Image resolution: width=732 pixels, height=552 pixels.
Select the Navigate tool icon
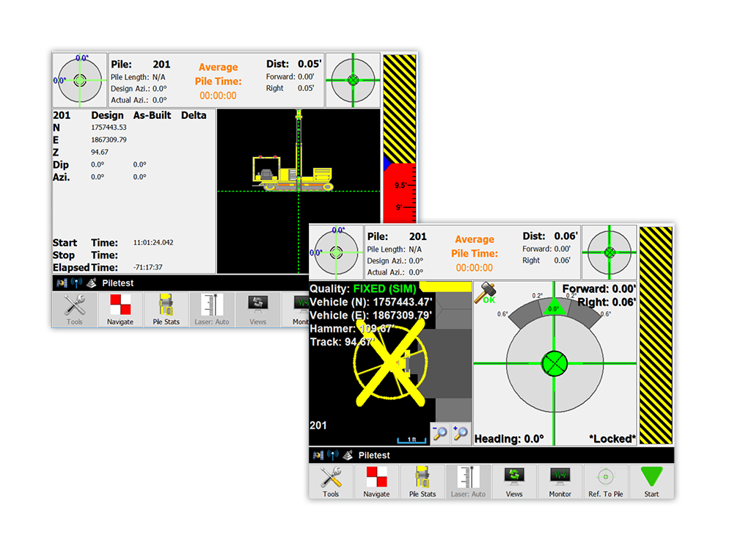[376, 482]
